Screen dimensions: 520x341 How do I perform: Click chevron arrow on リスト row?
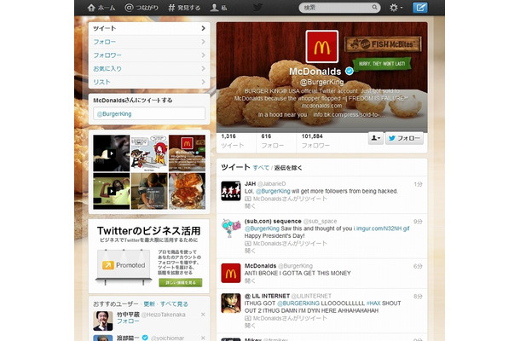pos(203,82)
